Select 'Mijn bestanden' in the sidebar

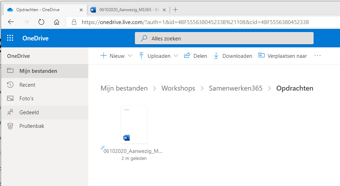(44, 71)
